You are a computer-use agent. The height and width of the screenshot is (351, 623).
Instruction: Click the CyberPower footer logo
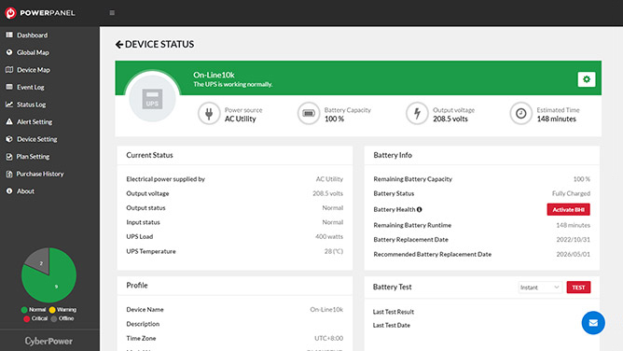(48, 341)
